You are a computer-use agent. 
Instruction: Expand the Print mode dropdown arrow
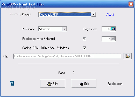coord(65,29)
